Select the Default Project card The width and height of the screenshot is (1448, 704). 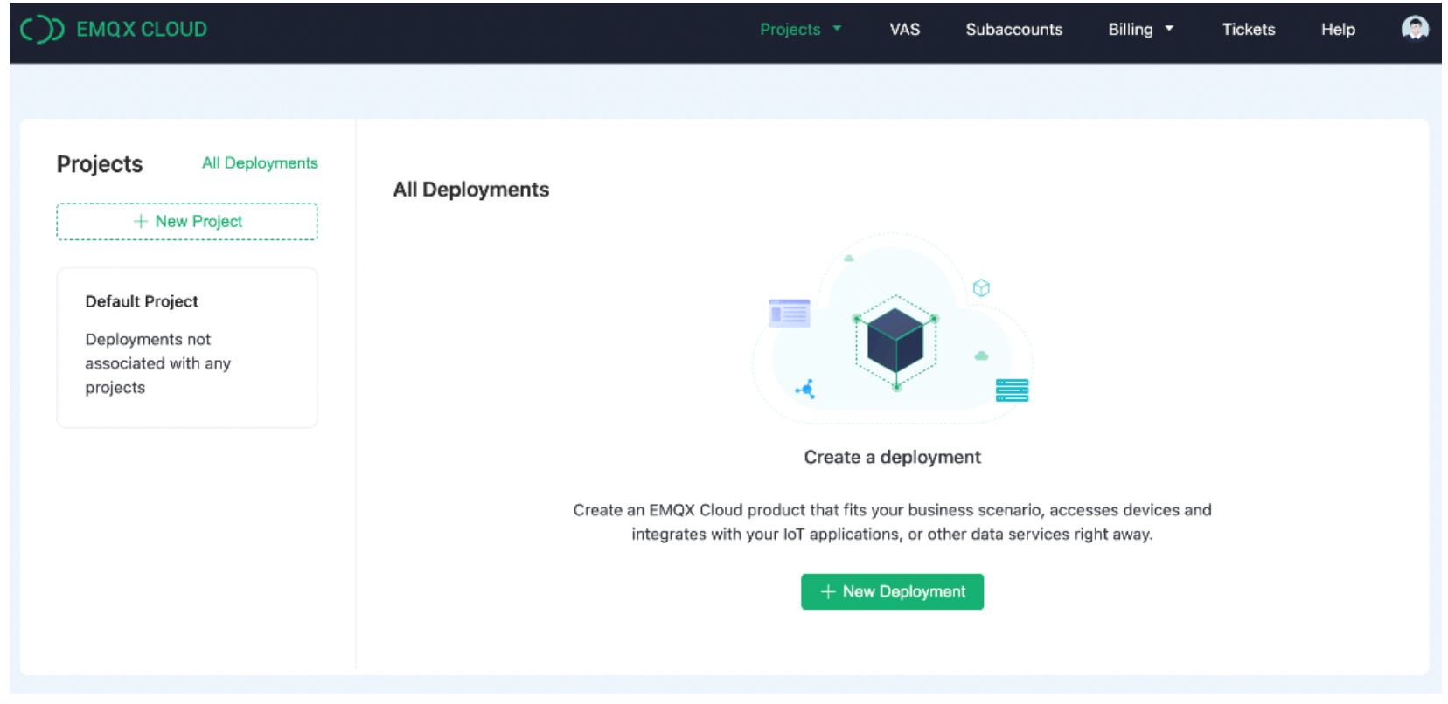(186, 347)
